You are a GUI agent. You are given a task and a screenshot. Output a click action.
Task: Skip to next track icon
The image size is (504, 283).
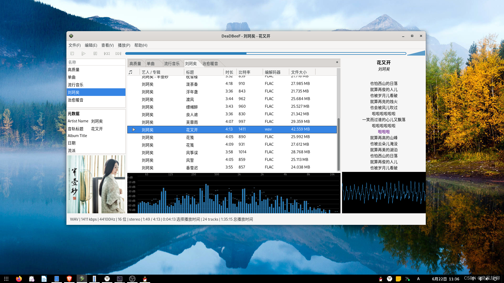coord(118,53)
